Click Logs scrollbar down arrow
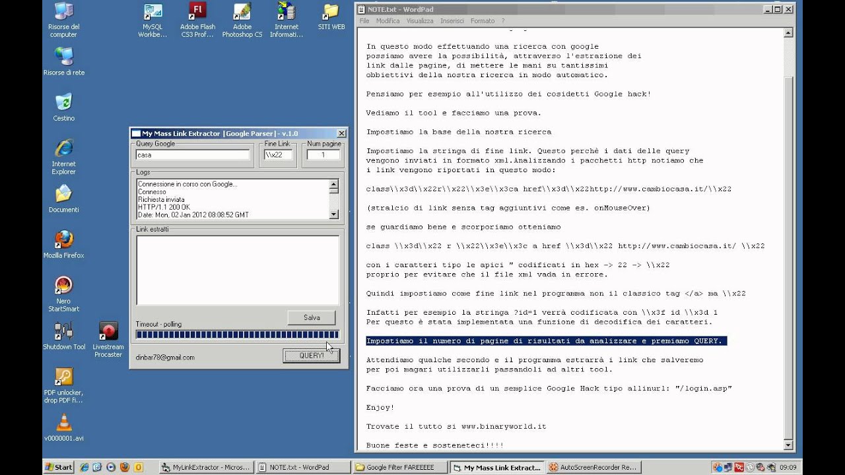This screenshot has height=475, width=845. click(333, 214)
